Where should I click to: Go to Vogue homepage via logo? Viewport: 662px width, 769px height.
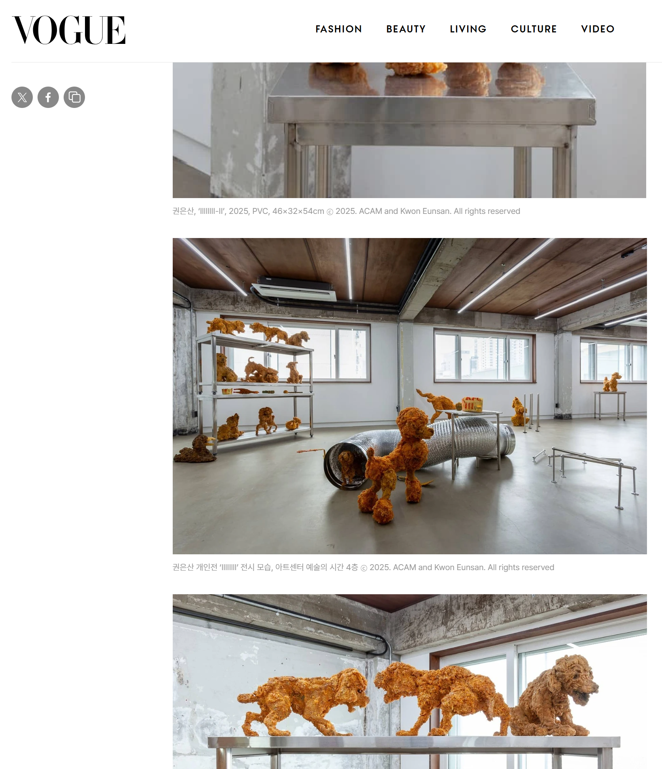point(69,30)
